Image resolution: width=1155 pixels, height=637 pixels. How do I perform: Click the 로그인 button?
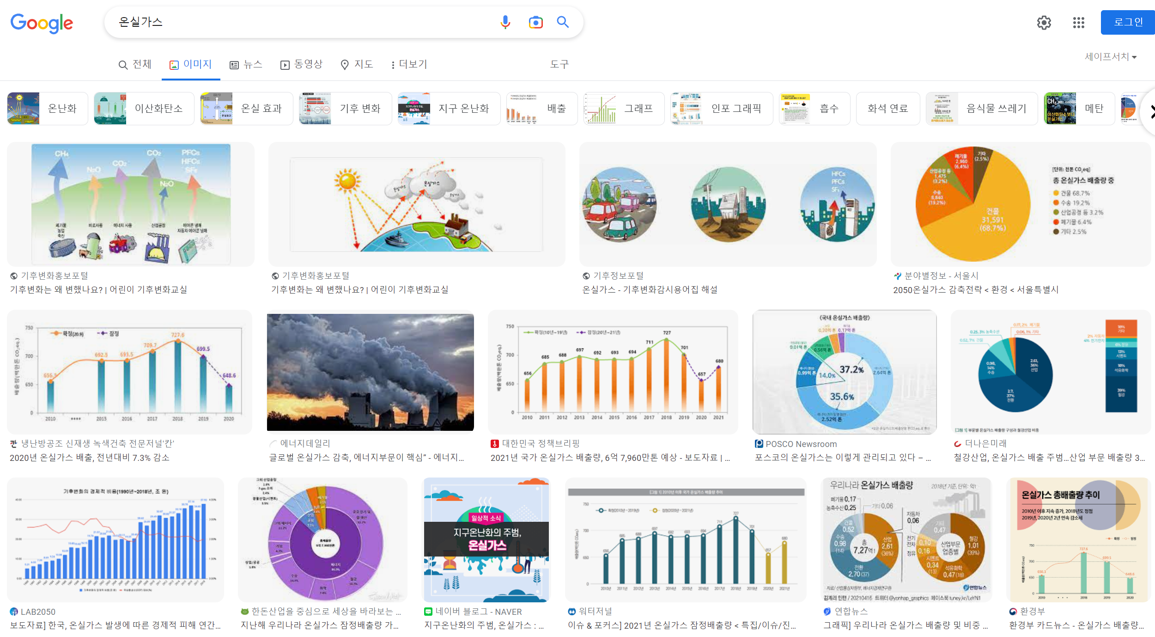(1127, 22)
